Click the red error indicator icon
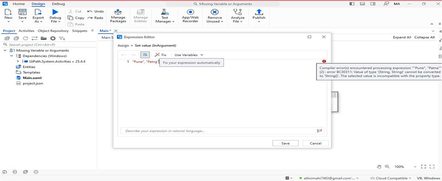442x181 pixels. point(324,61)
